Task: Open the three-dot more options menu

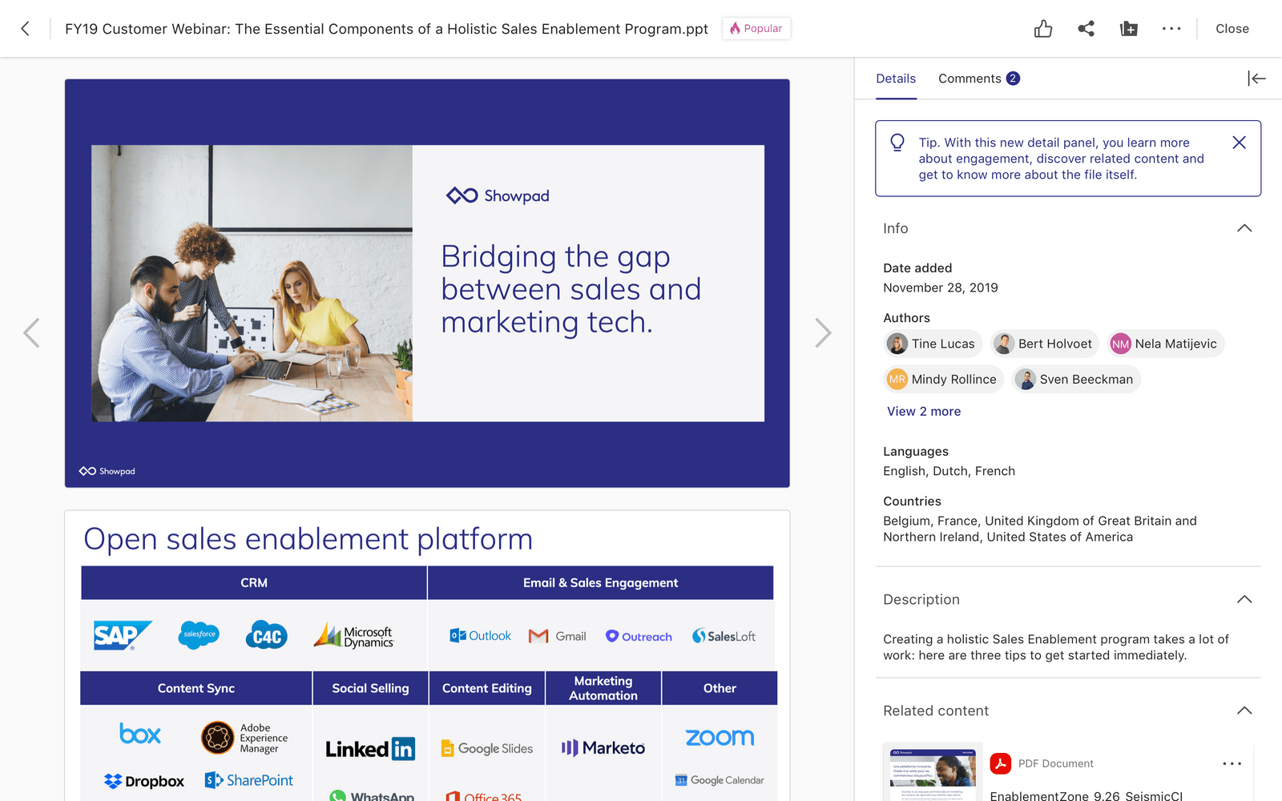Action: 1171,29
